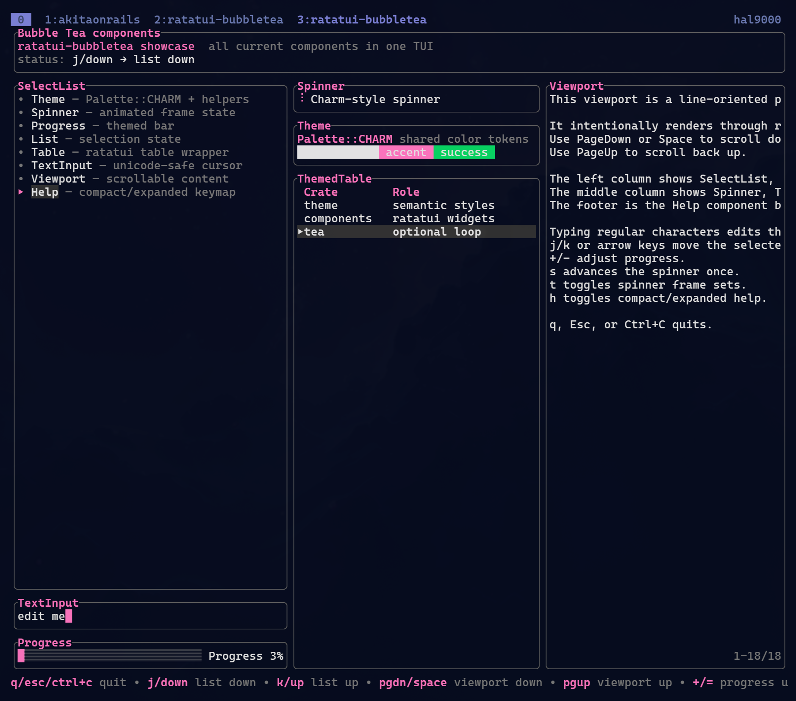
Task: Select the Progress item in SelectList
Action: 96,126
